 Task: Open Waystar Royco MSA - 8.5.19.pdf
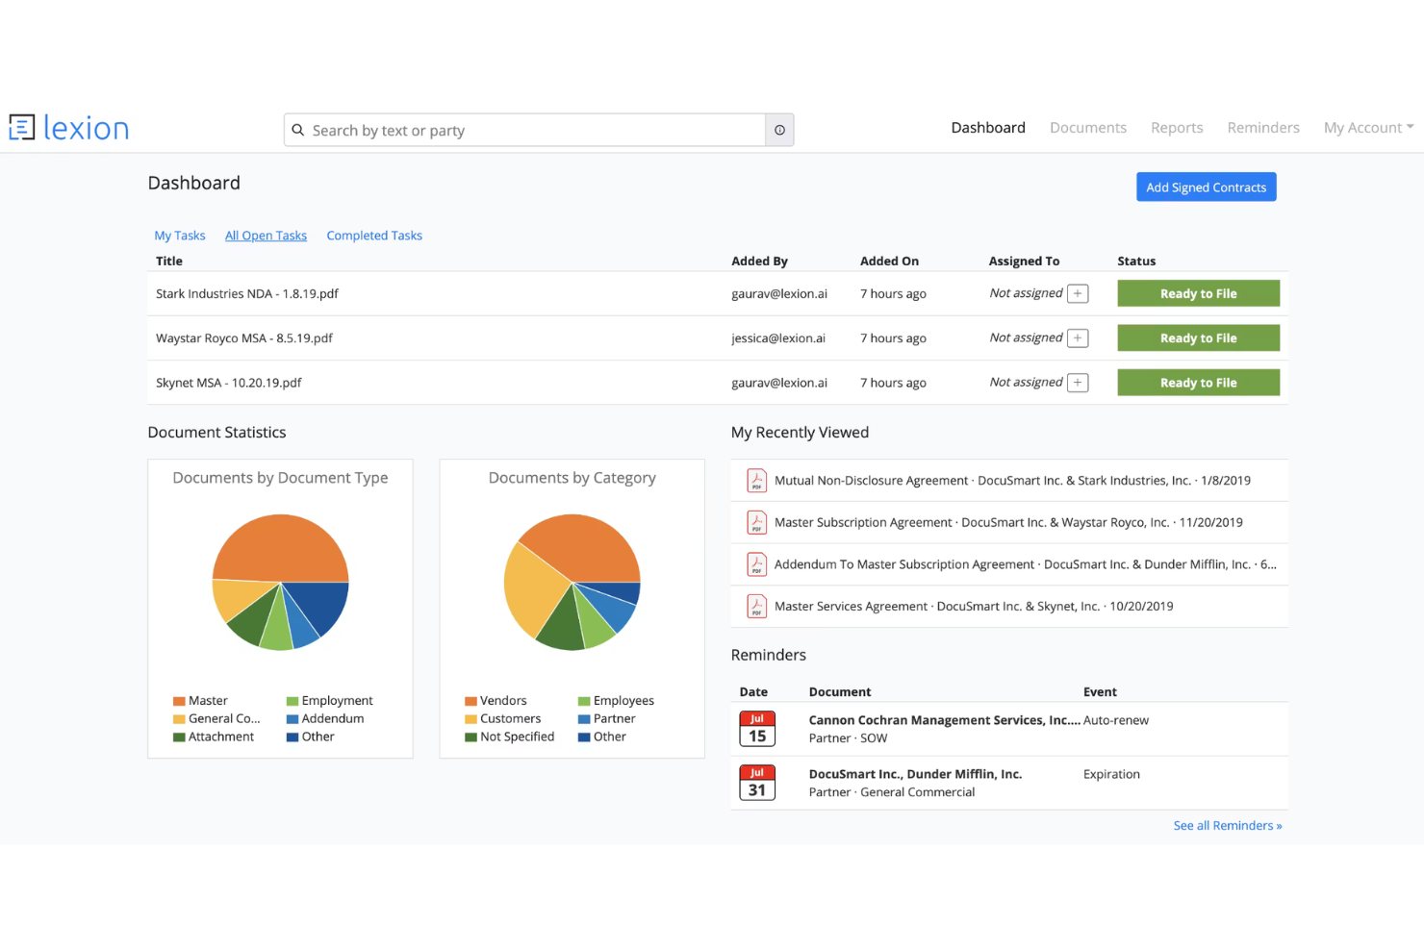coord(244,337)
